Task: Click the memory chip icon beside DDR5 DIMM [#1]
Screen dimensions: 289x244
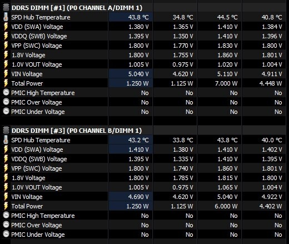Action: pos(6,8)
